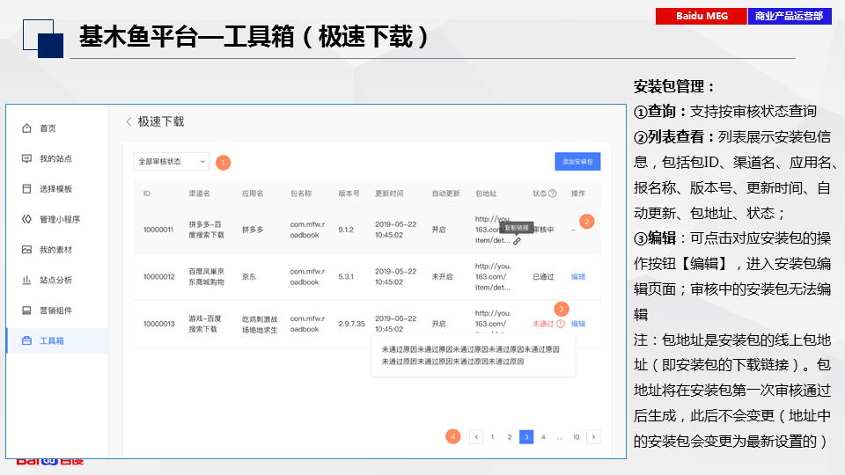Click the help icon next to 状态

pos(553,194)
